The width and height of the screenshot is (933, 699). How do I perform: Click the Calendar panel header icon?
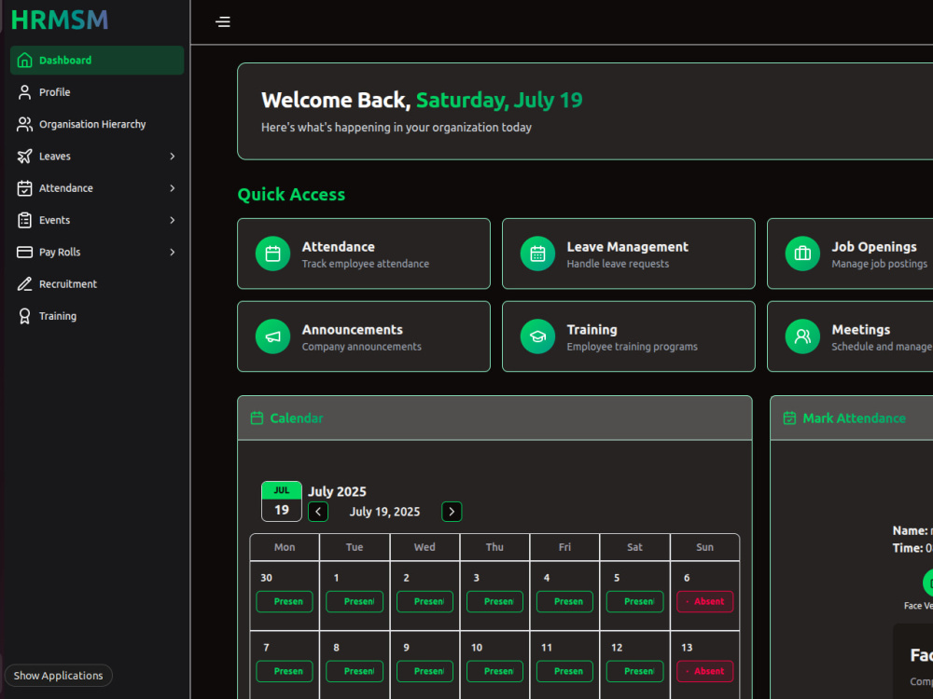(257, 418)
